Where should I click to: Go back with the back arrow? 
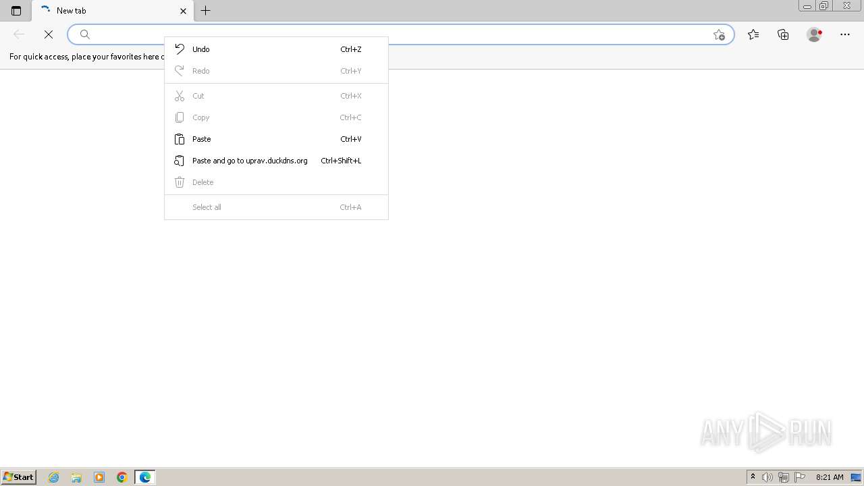[x=19, y=34]
